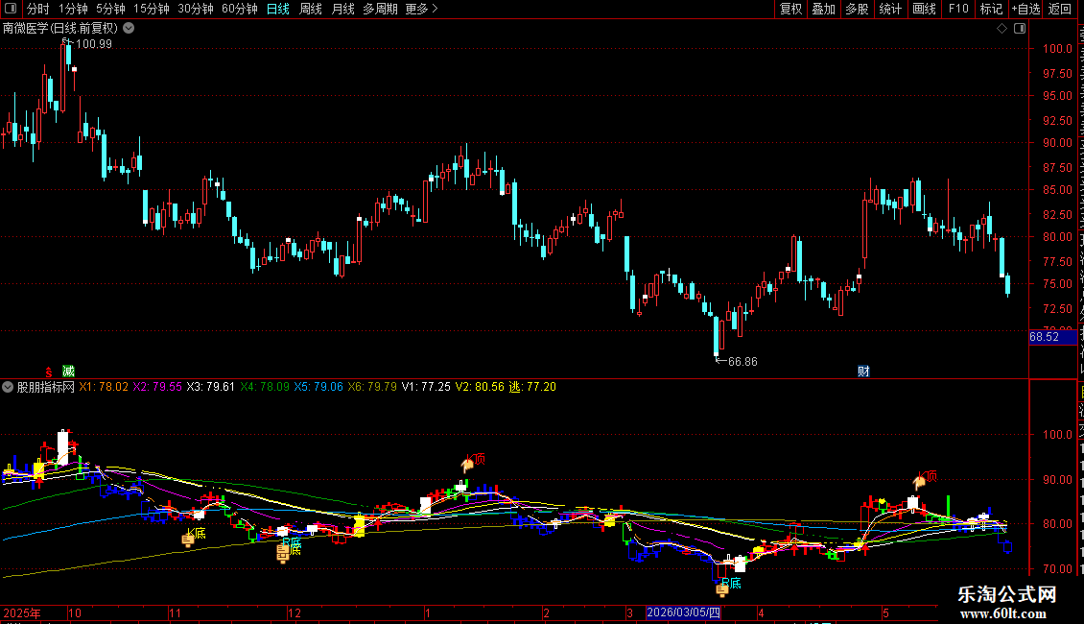Click the green 减 marker icon
This screenshot has height=624, width=1084.
click(68, 372)
